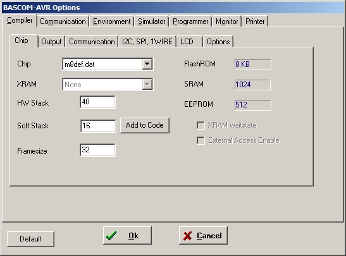Select the Options sub-tab
346x256 pixels.
pos(218,42)
